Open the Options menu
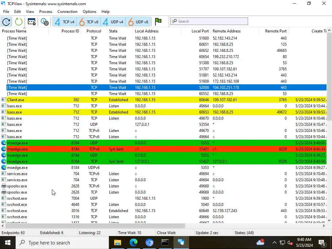Image resolution: width=332 pixels, height=249 pixels. (x=89, y=12)
